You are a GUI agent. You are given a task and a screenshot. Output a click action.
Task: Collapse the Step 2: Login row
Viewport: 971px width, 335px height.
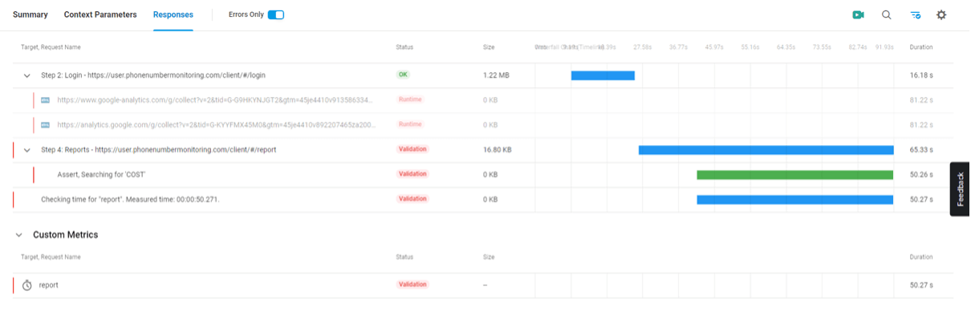[27, 75]
